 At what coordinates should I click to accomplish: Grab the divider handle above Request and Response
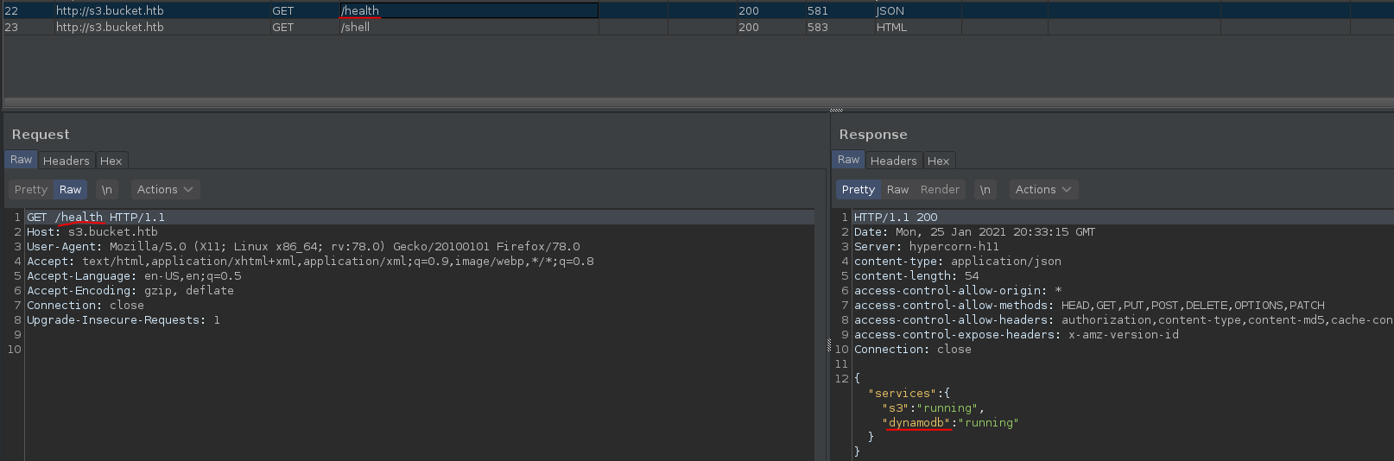(x=835, y=111)
